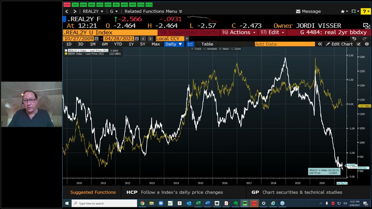
Task: Click yellow BBDXY Index legend swatch
Action: (x=66, y=54)
